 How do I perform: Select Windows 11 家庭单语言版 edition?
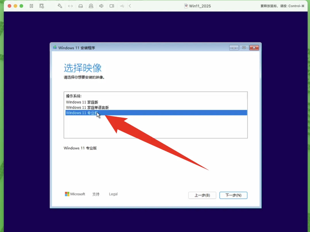(x=156, y=108)
